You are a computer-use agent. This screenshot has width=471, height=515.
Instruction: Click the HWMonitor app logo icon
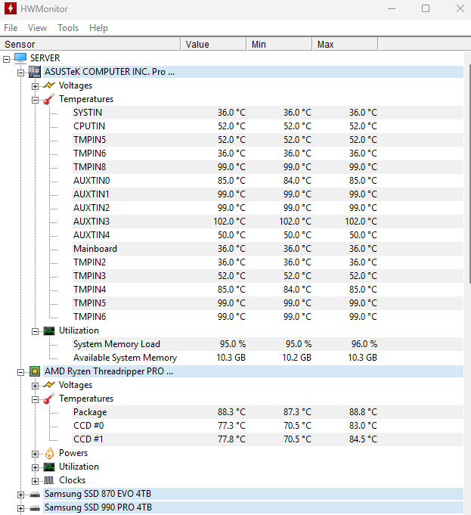tap(10, 8)
